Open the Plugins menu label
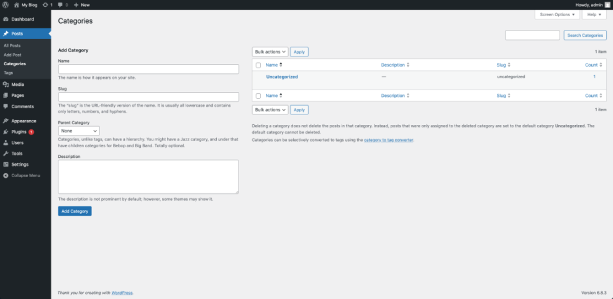The width and height of the screenshot is (613, 299). 19,132
